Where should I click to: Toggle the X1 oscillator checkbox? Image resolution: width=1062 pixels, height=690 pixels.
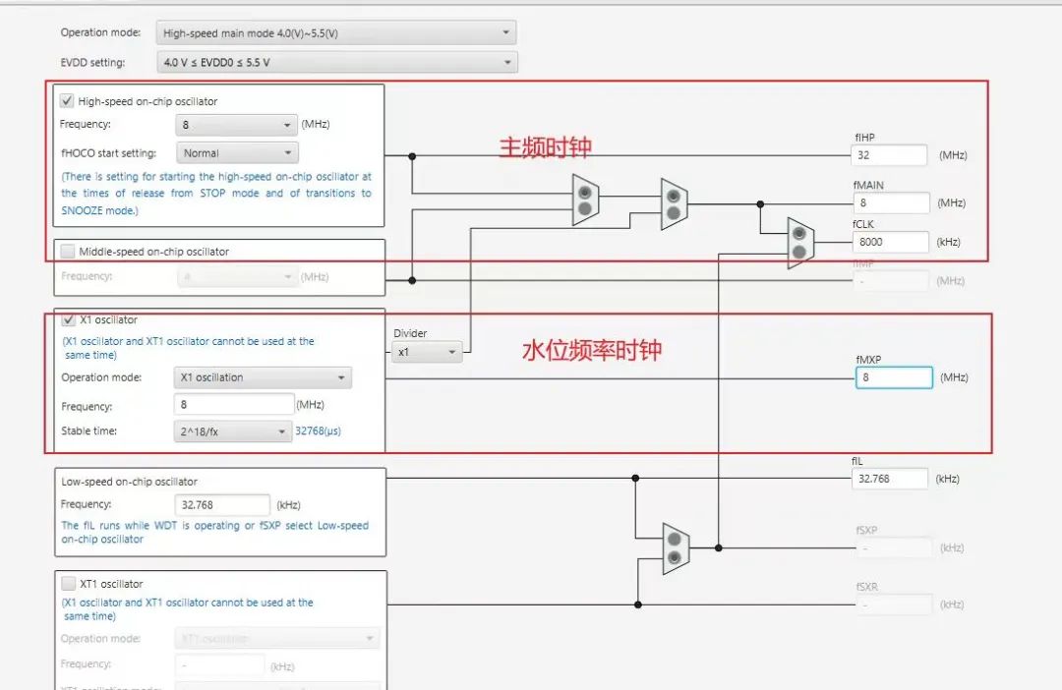click(69, 319)
